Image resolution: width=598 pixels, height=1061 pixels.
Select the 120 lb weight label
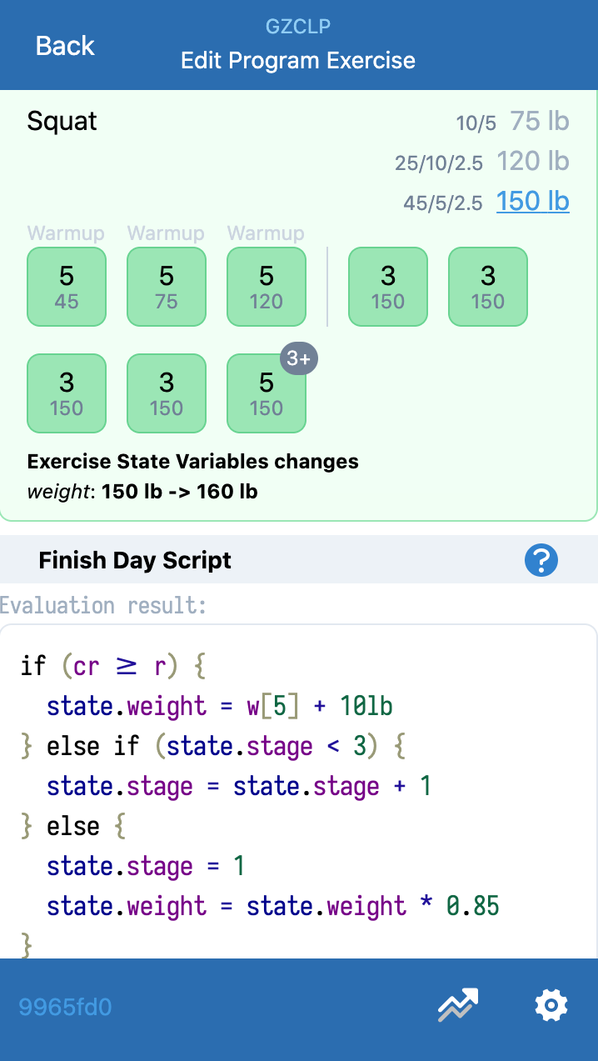click(x=532, y=162)
